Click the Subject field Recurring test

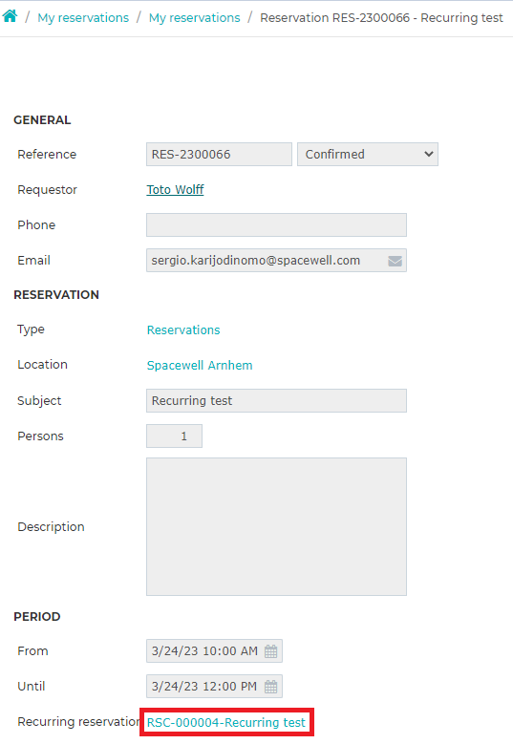(x=276, y=401)
